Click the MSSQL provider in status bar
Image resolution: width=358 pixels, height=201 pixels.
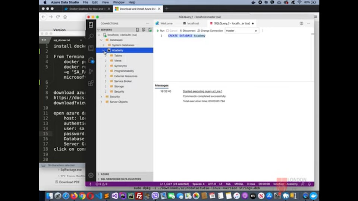[239, 184]
